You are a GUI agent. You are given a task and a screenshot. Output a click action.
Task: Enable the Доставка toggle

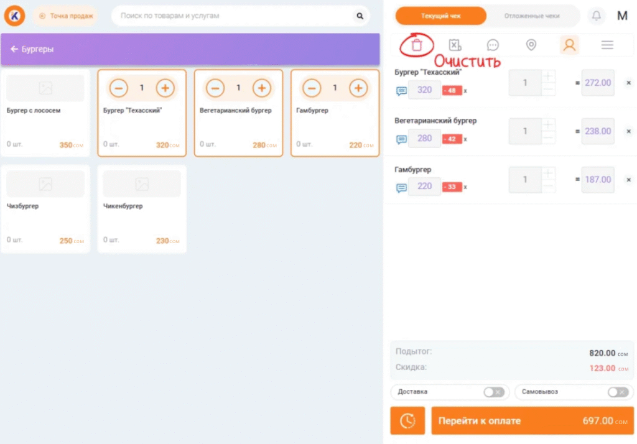tap(494, 392)
